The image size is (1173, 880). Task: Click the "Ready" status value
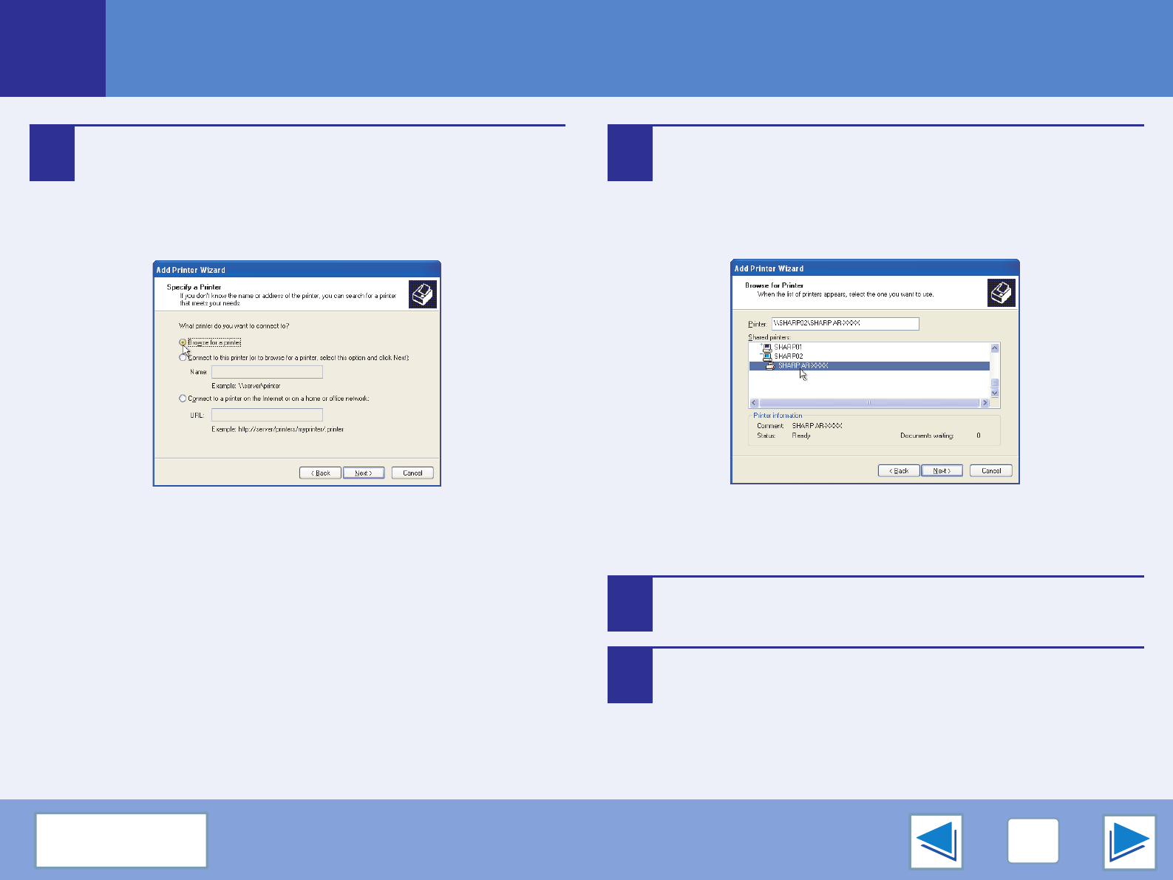coord(801,436)
